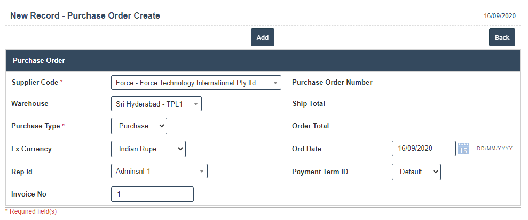Expand the Payment Term ID dropdown
Screen dimensions: 528x220
pyautogui.click(x=416, y=172)
